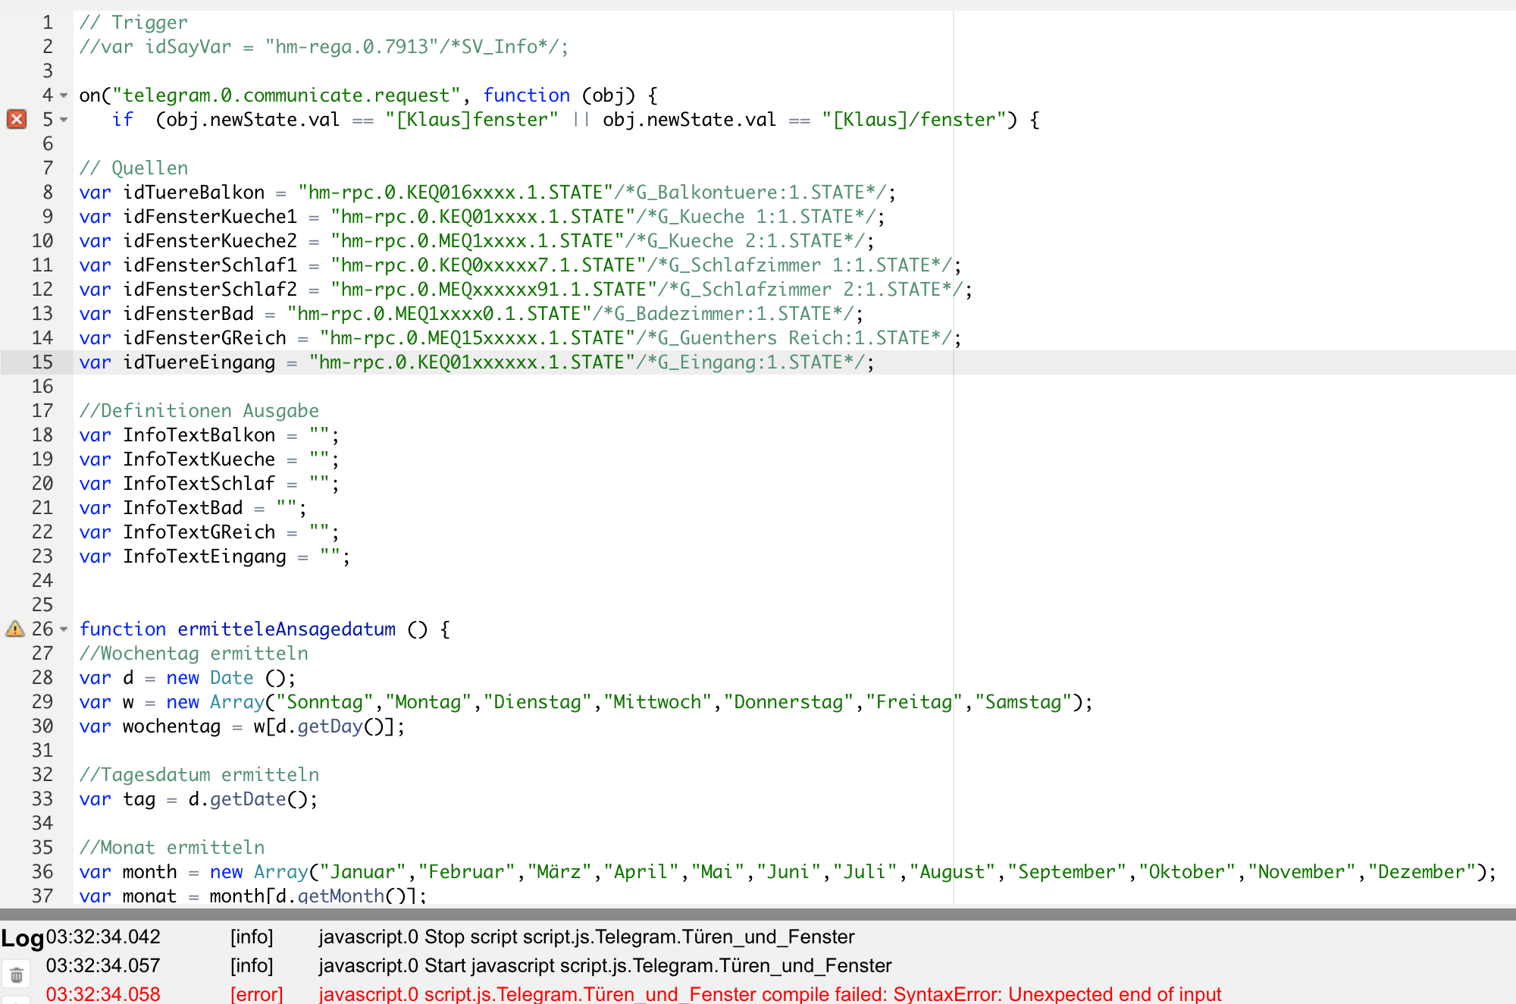Click the InfoTextBad variable
1516x1004 pixels.
tap(183, 508)
